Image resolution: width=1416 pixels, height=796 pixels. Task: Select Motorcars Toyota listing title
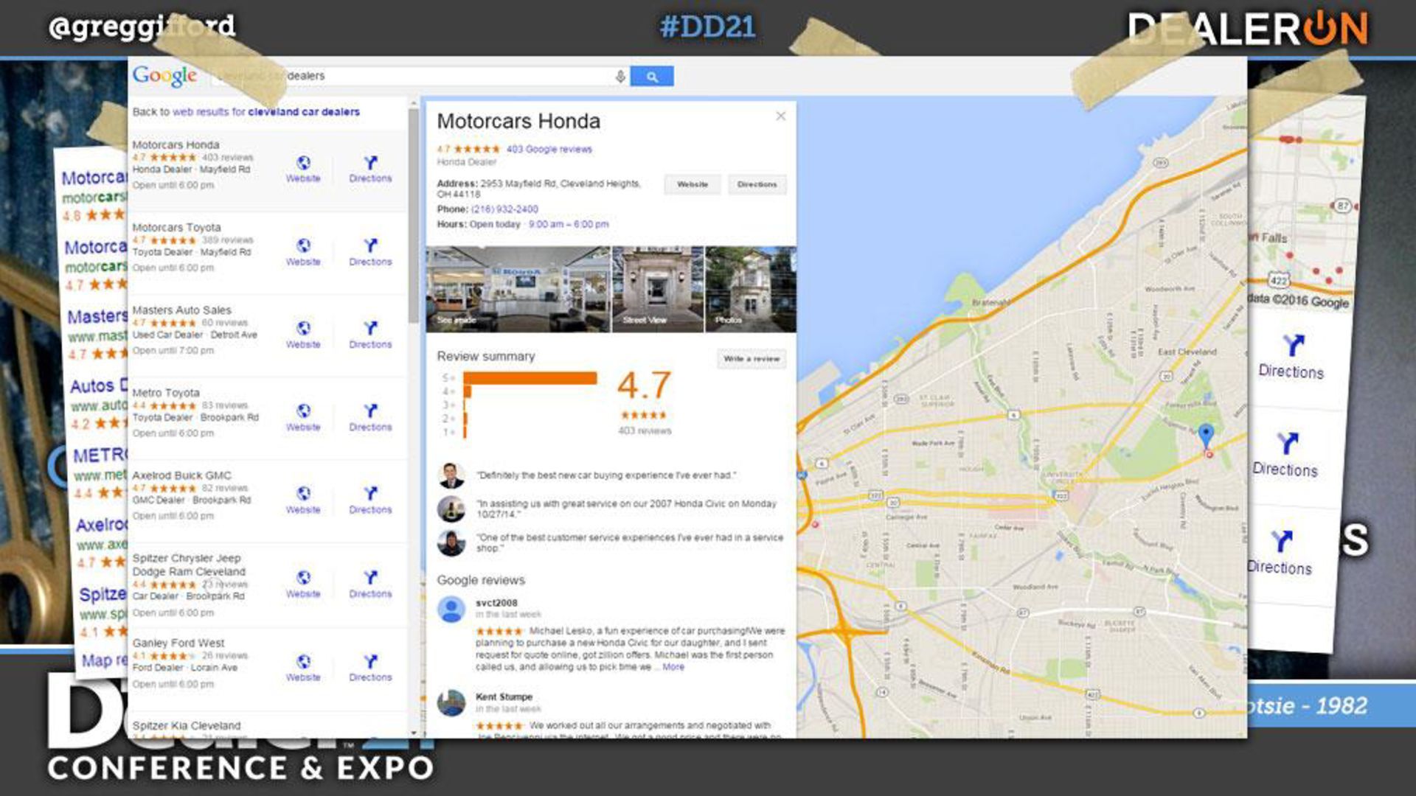point(176,227)
